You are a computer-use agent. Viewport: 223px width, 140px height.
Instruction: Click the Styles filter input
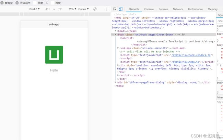tap(220, 21)
